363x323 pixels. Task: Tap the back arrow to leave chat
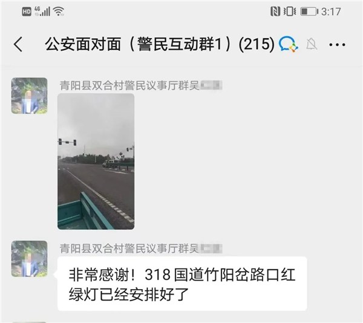(x=18, y=44)
